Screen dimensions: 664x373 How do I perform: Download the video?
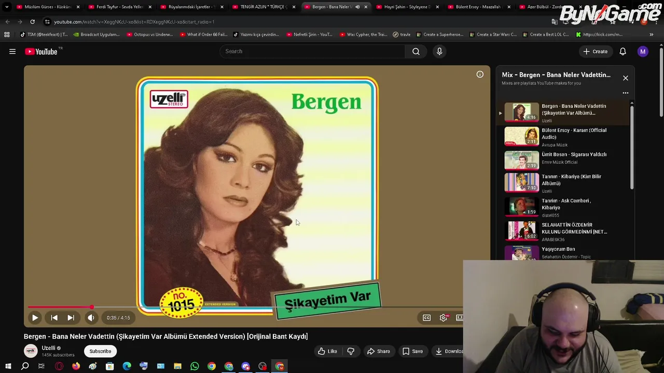[449, 351]
